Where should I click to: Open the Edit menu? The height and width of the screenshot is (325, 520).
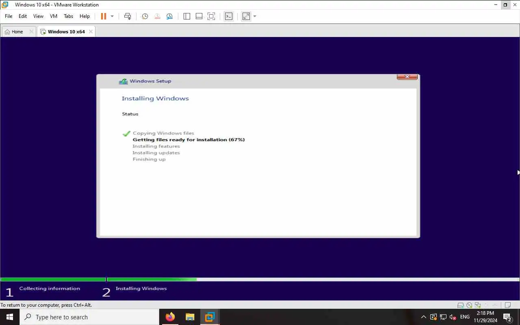[23, 16]
